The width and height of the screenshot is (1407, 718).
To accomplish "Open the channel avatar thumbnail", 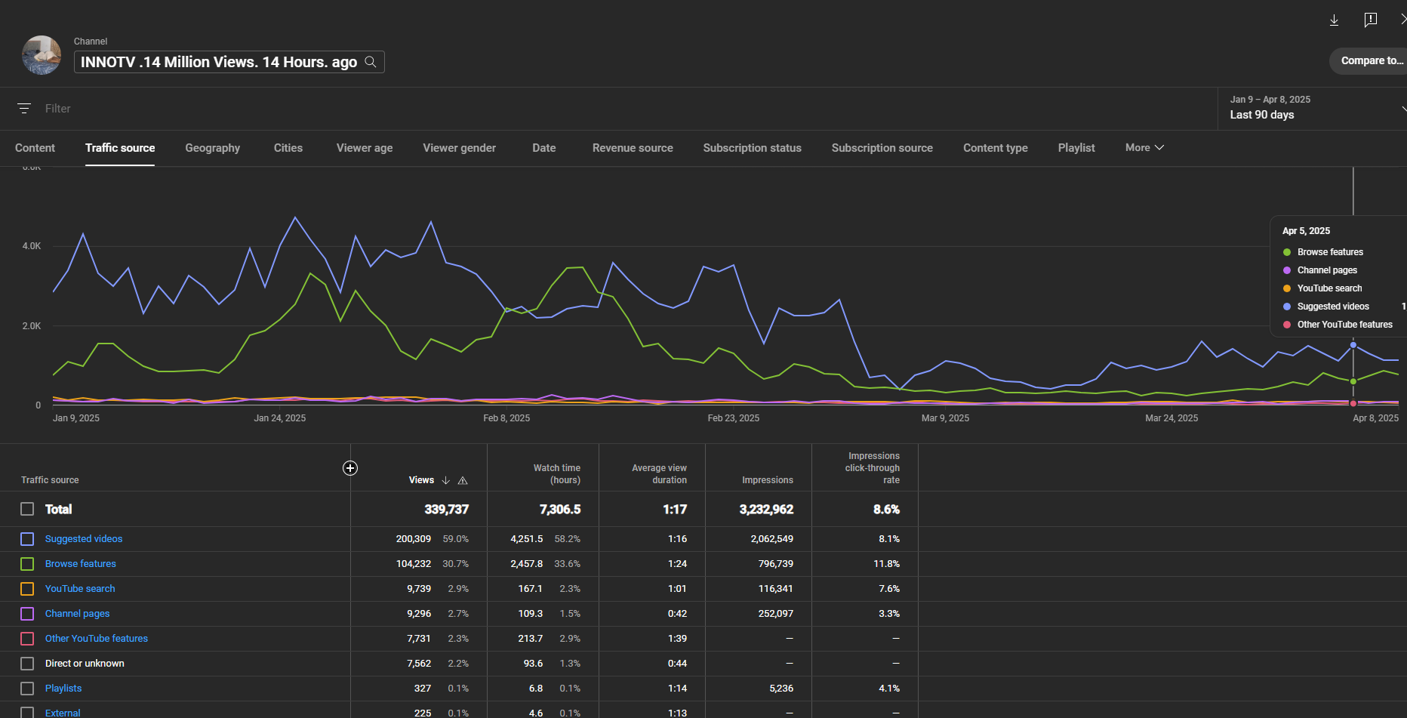I will point(42,55).
